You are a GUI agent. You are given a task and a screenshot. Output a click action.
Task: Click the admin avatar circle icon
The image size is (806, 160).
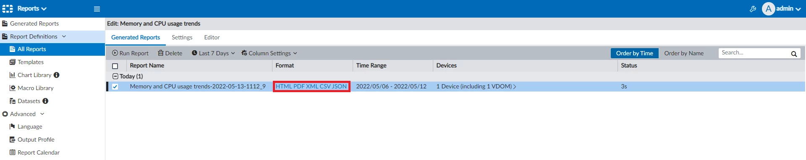[768, 9]
